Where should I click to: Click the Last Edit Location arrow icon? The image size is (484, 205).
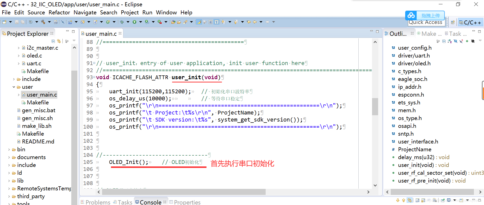pyautogui.click(x=249, y=22)
